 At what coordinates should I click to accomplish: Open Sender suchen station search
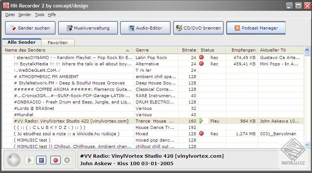[30, 28]
